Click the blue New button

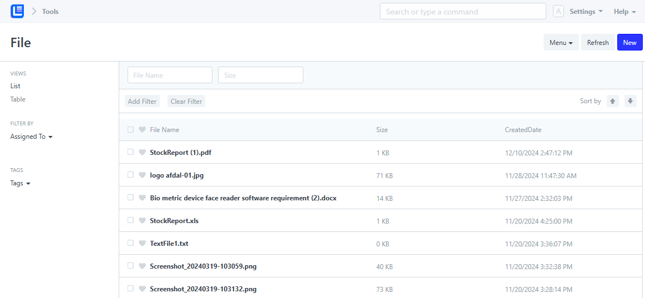pos(630,42)
